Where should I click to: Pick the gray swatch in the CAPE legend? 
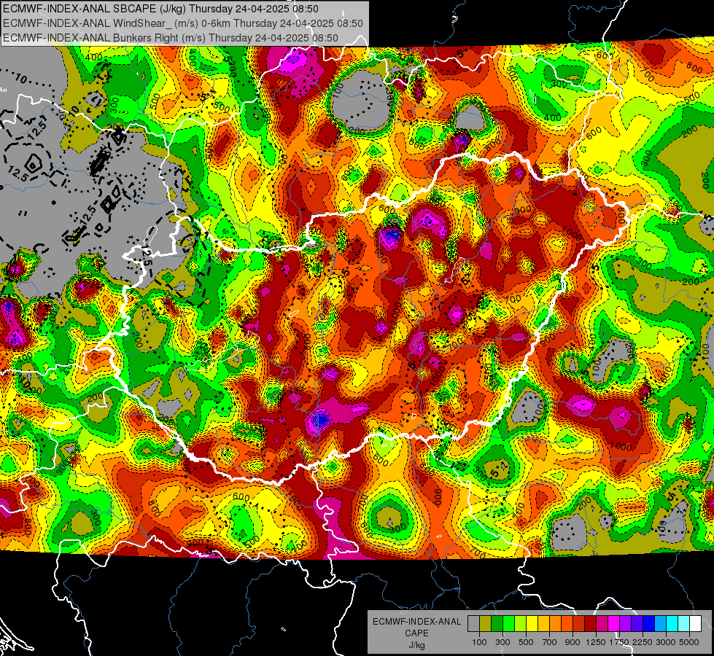(473, 623)
